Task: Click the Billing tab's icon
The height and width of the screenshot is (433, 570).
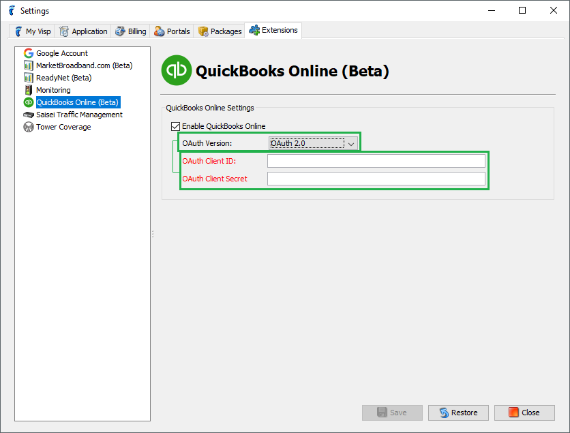Action: tap(120, 31)
